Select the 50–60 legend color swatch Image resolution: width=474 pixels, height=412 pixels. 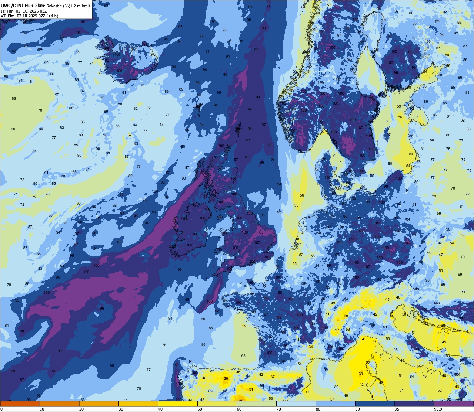(217, 404)
